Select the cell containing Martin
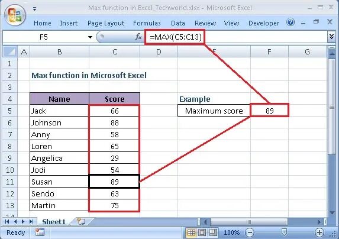 coord(59,205)
